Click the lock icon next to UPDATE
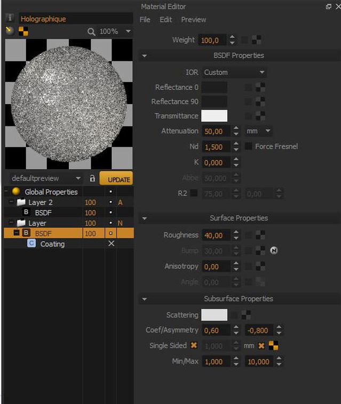The height and width of the screenshot is (404, 341). (92, 178)
